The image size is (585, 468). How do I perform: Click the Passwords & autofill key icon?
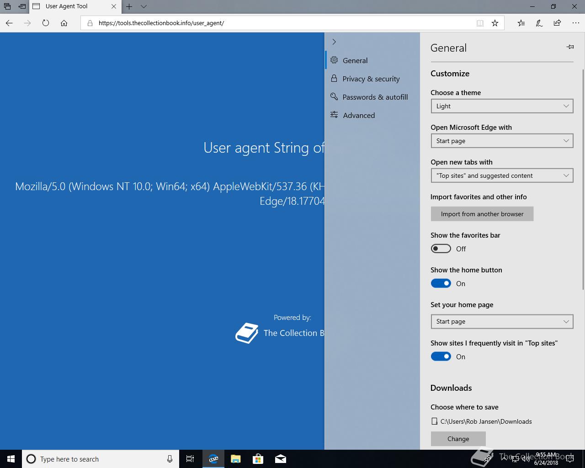[334, 96]
